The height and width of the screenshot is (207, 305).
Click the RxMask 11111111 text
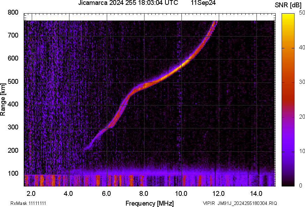tap(28, 203)
